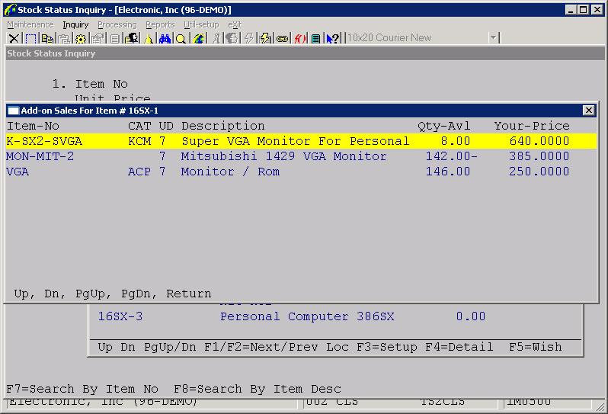Open the 10x20 Courier New font dropdown

(x=493, y=38)
